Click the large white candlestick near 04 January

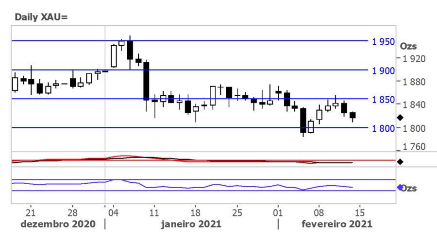click(114, 56)
